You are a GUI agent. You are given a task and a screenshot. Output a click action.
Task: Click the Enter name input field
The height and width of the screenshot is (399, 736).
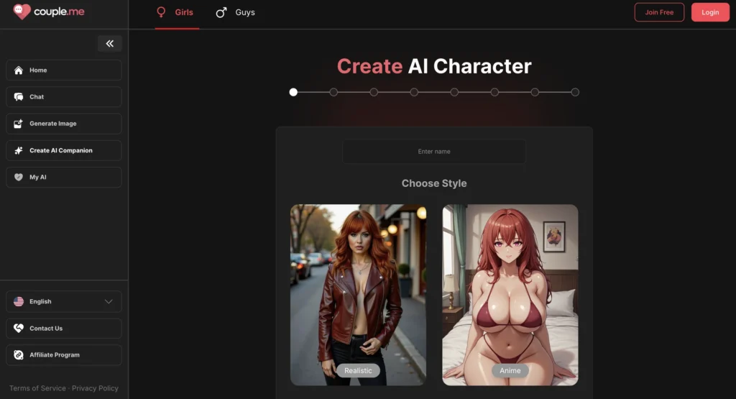point(434,152)
